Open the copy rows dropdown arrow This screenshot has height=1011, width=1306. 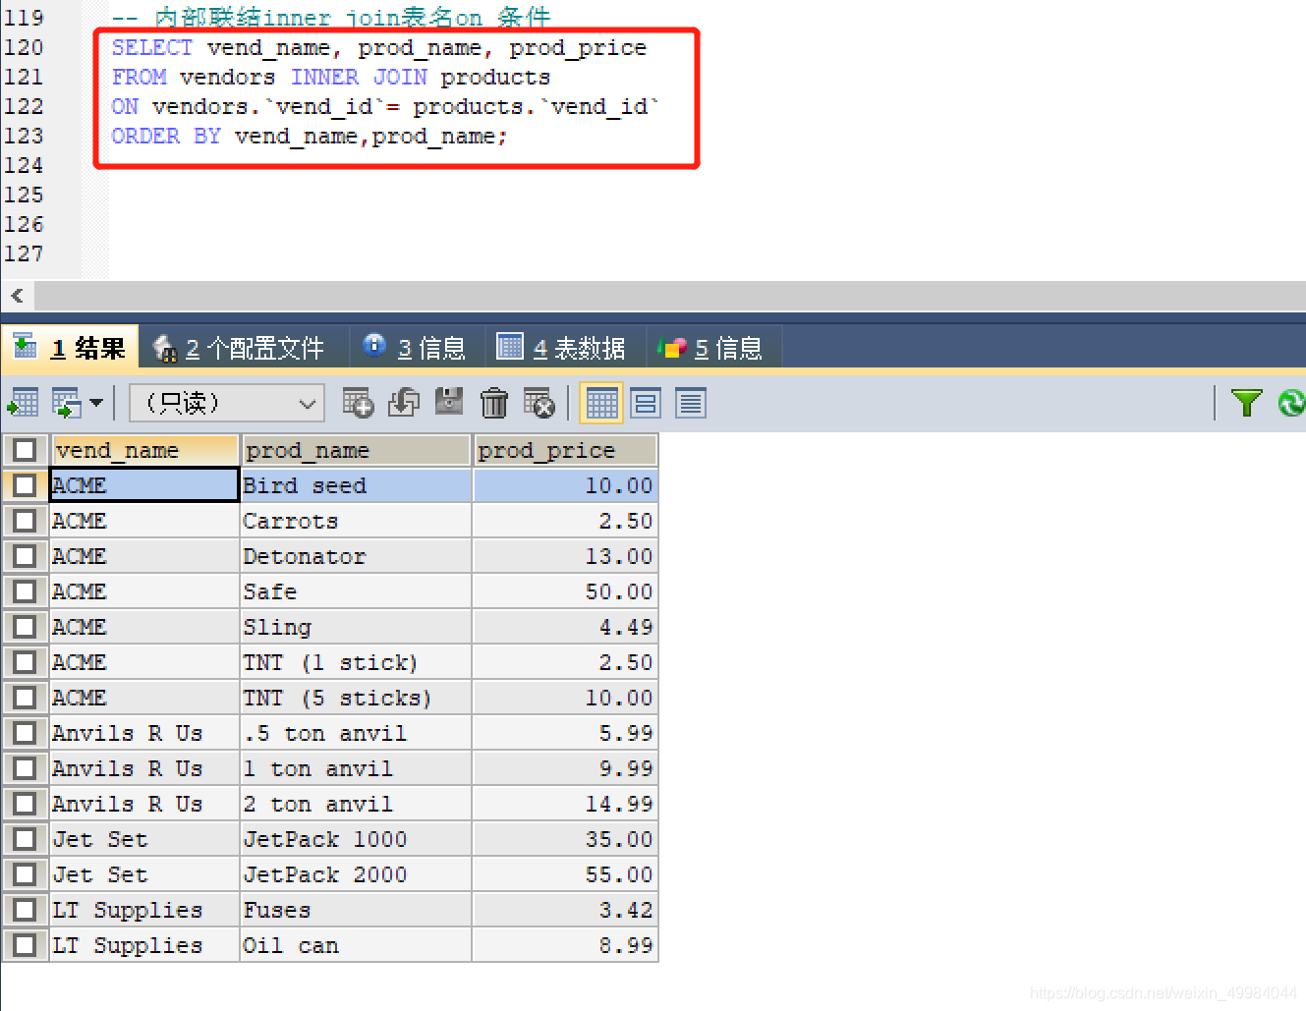[x=96, y=403]
